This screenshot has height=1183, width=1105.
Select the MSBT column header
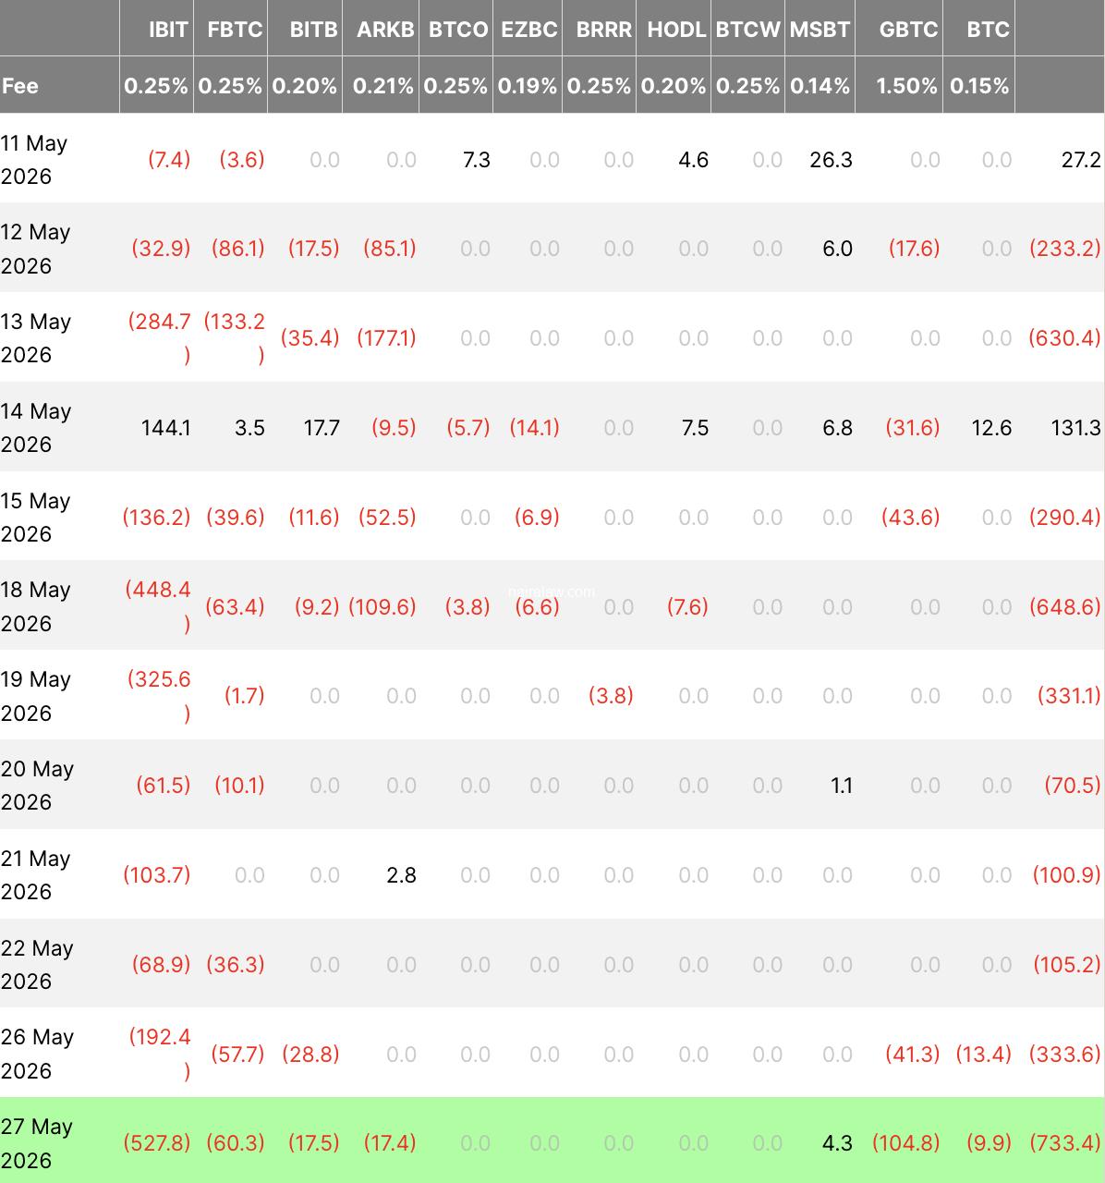(820, 30)
